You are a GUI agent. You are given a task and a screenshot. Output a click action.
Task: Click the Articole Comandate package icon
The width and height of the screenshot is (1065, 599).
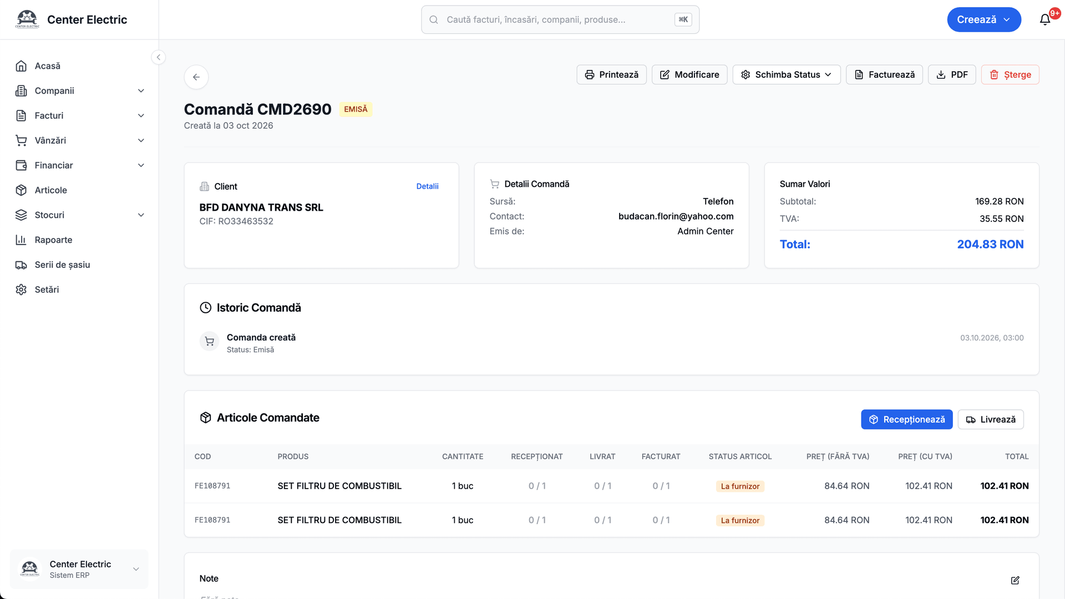click(206, 418)
